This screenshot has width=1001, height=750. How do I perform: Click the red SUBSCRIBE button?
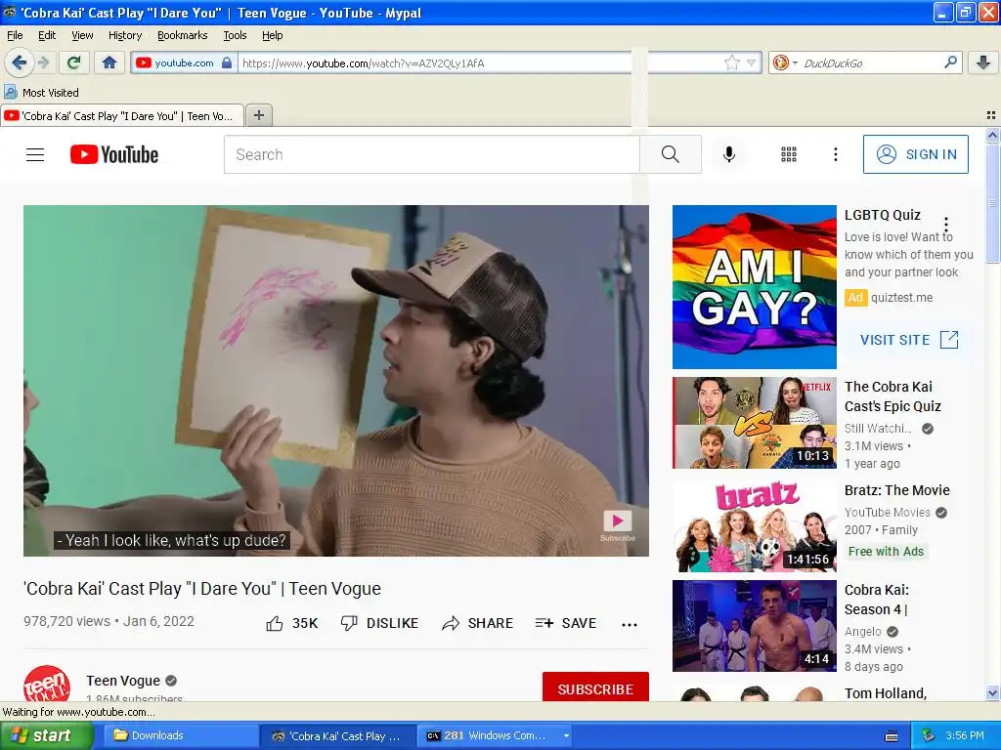[595, 687]
